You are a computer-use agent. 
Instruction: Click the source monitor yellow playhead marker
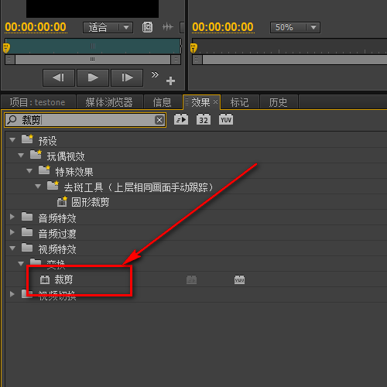[x=6, y=48]
